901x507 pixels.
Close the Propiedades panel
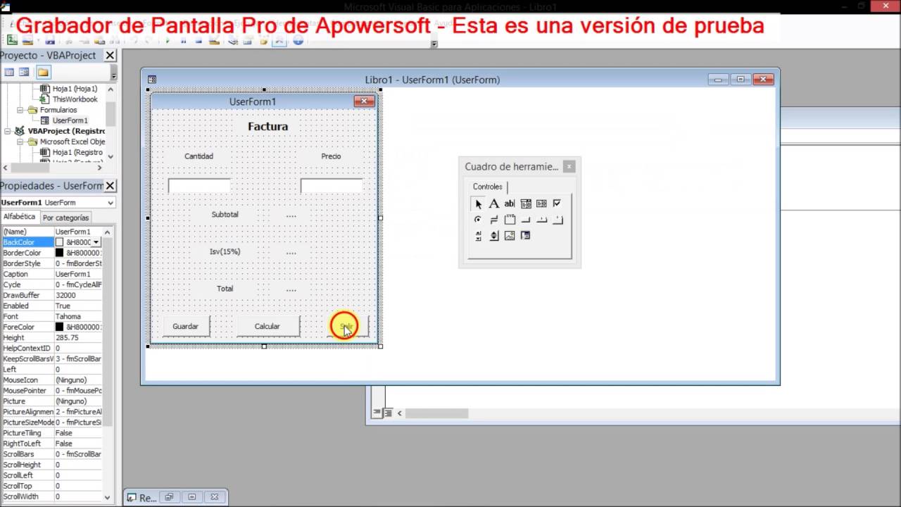pos(110,186)
